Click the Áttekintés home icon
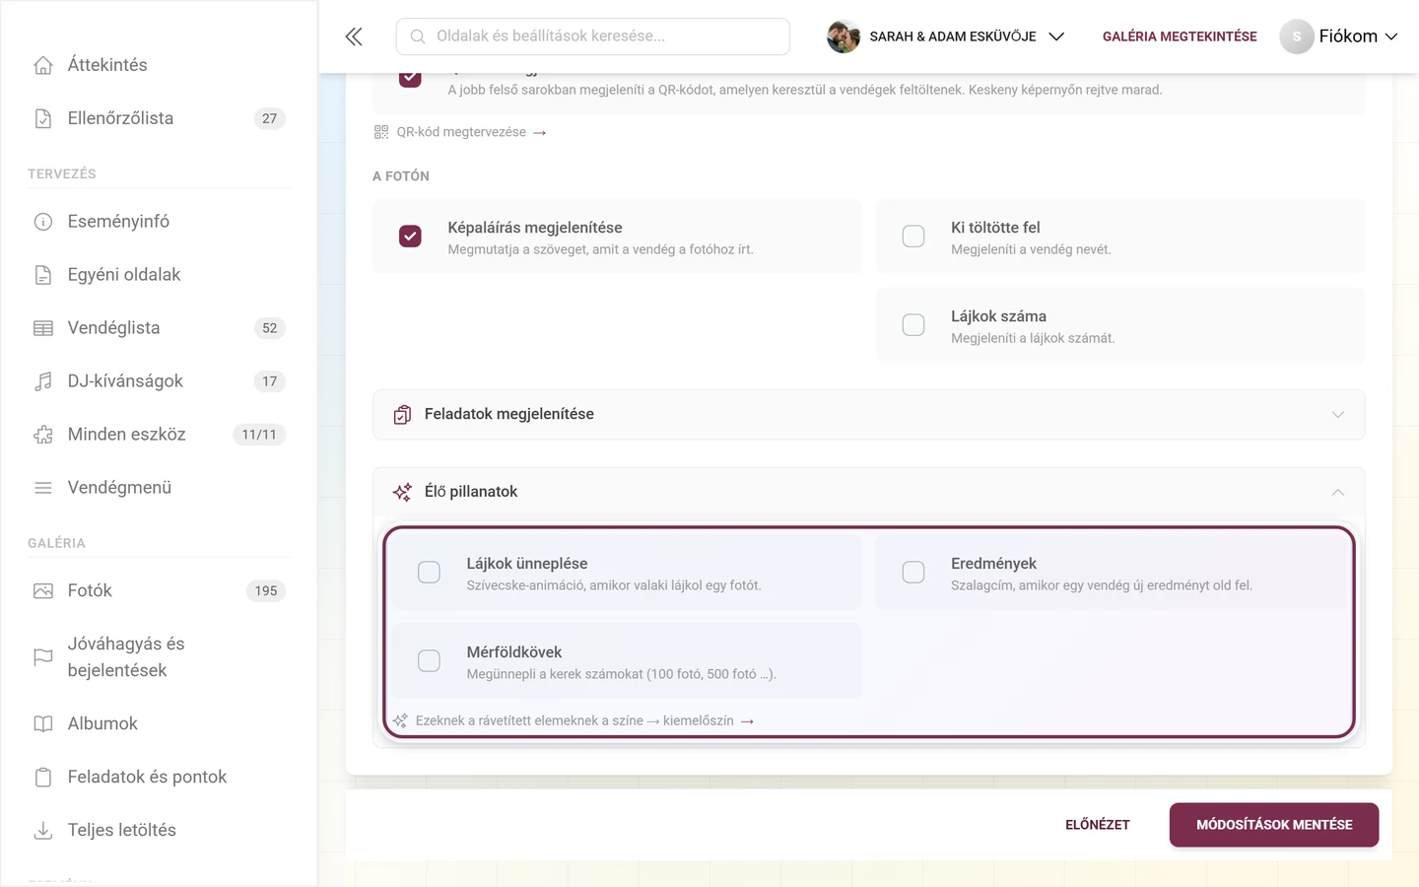 click(x=43, y=65)
